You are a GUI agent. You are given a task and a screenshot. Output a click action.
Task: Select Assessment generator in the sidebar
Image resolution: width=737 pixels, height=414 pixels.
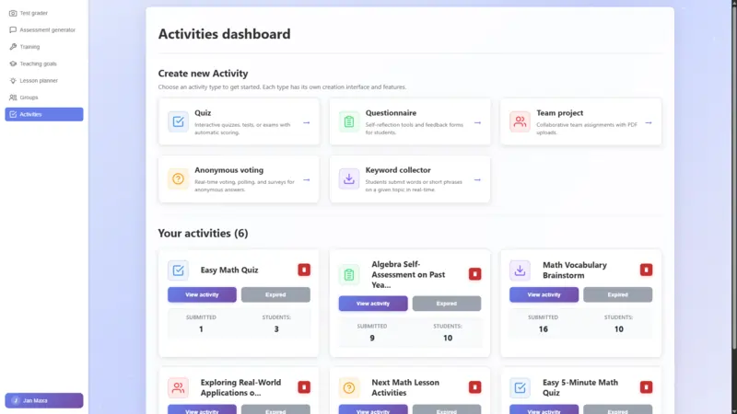(x=47, y=29)
